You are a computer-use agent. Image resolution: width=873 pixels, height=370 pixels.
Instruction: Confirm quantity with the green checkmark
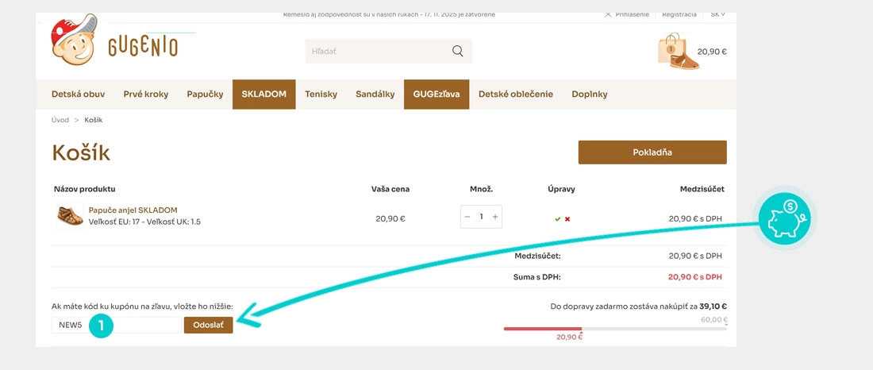point(557,219)
